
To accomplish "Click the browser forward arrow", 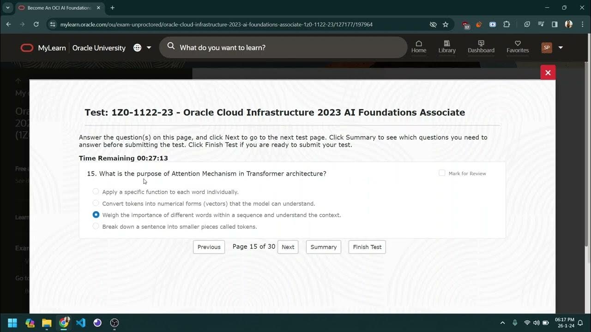I will click(x=22, y=24).
